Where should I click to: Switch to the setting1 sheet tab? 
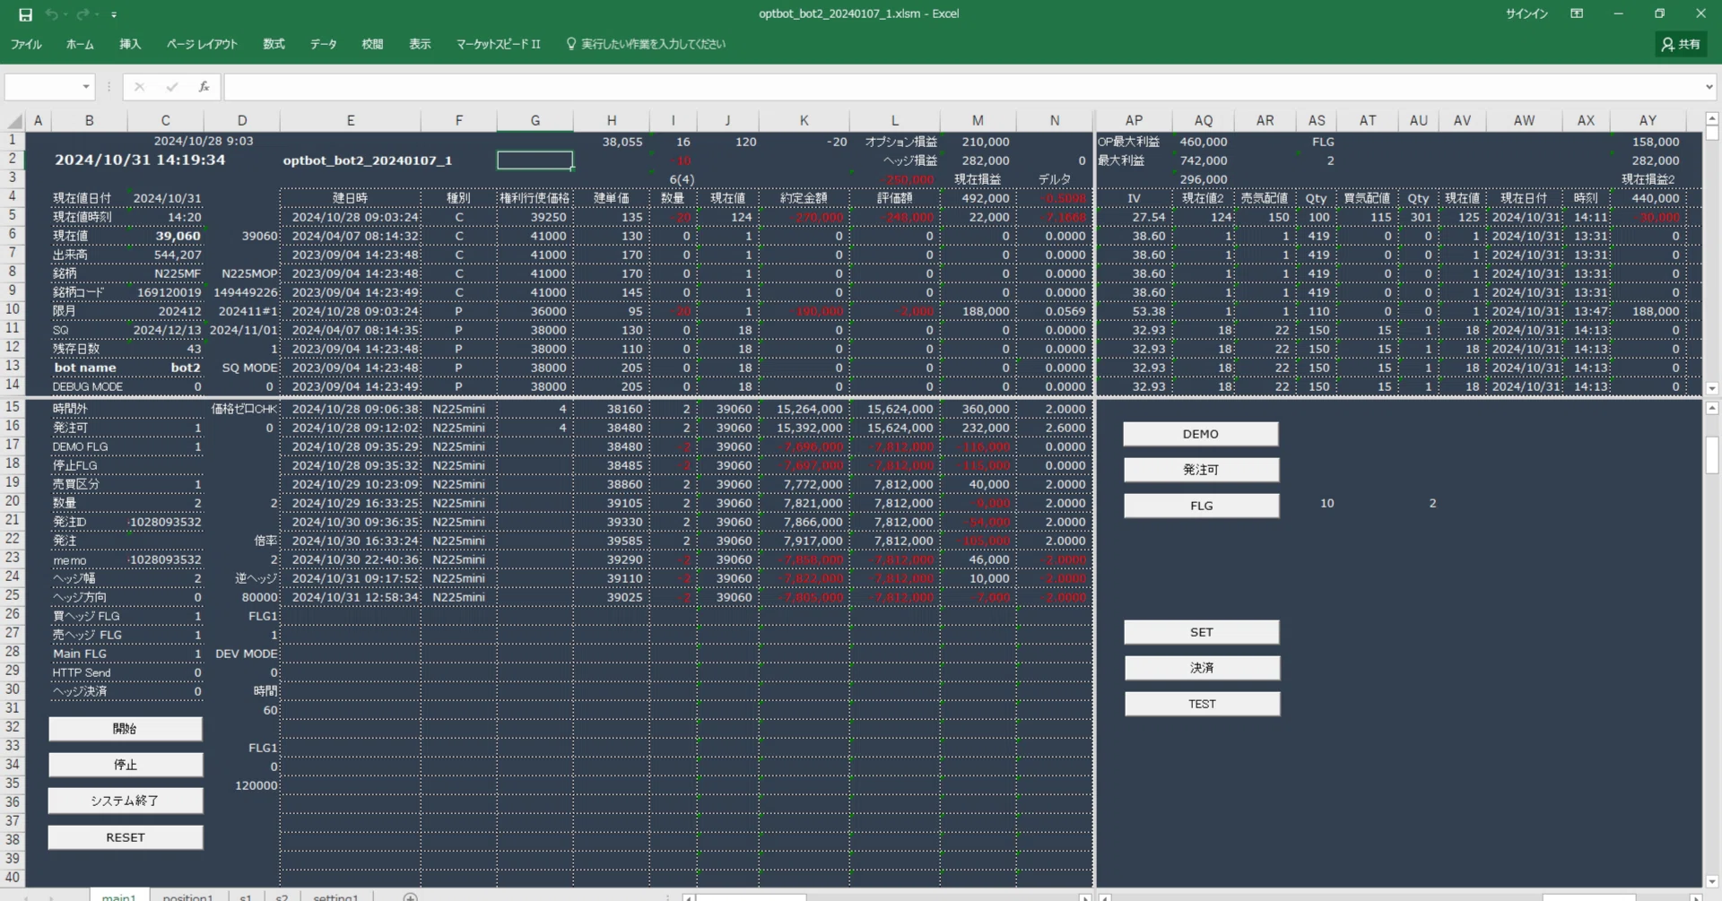click(x=335, y=896)
